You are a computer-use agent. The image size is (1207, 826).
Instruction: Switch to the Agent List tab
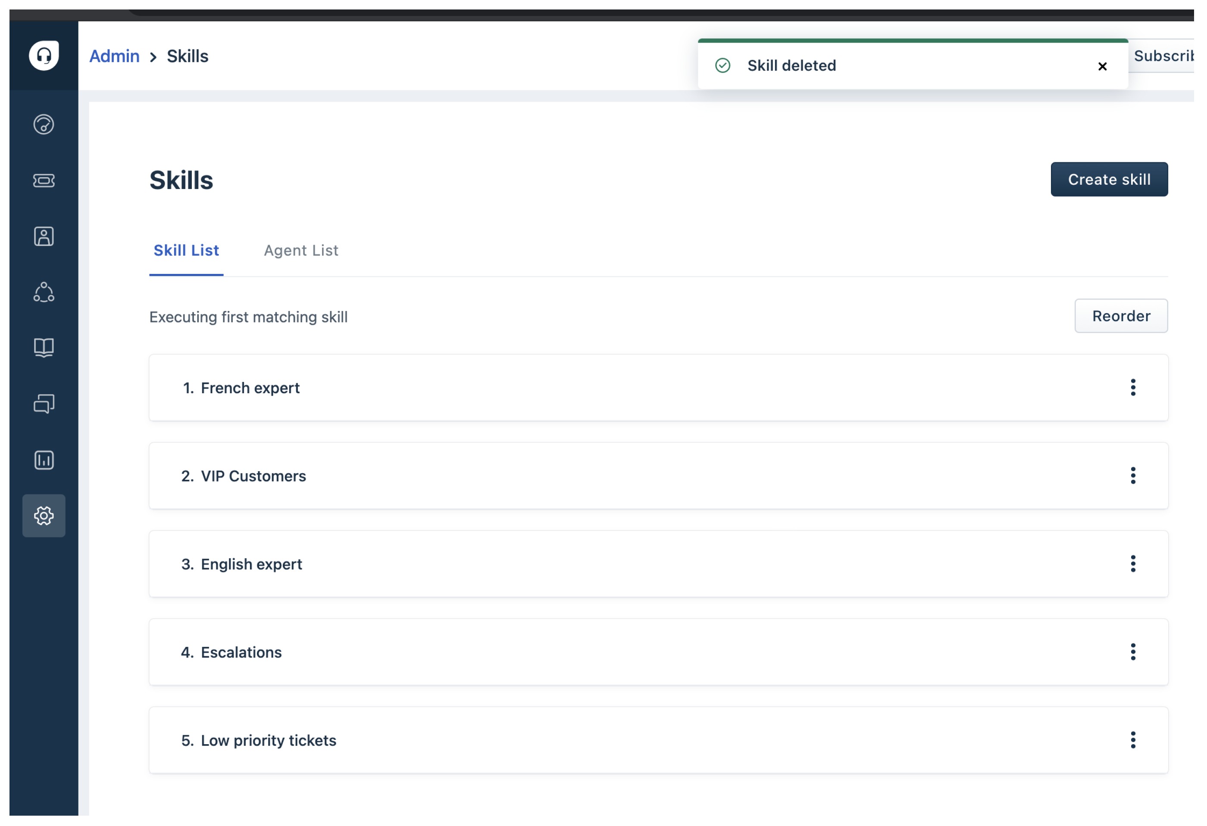301,251
